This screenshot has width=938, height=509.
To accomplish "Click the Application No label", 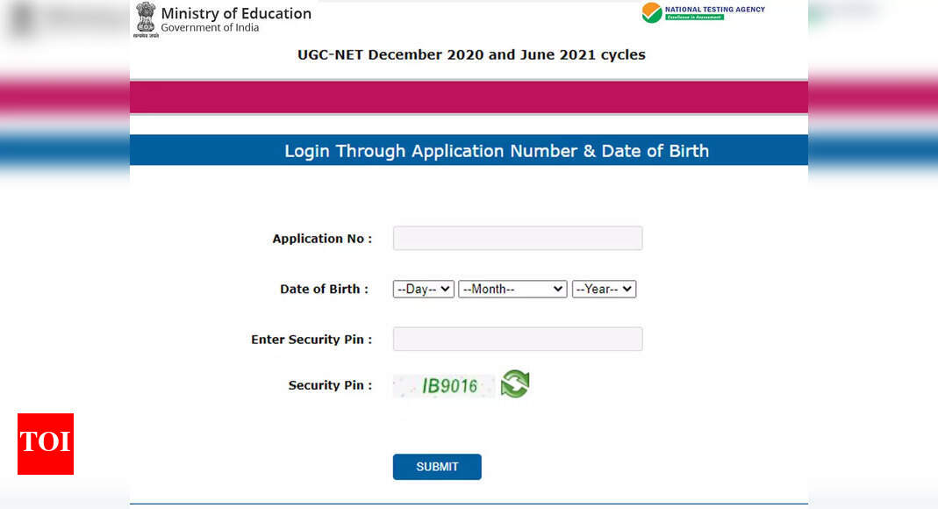I will click(322, 239).
